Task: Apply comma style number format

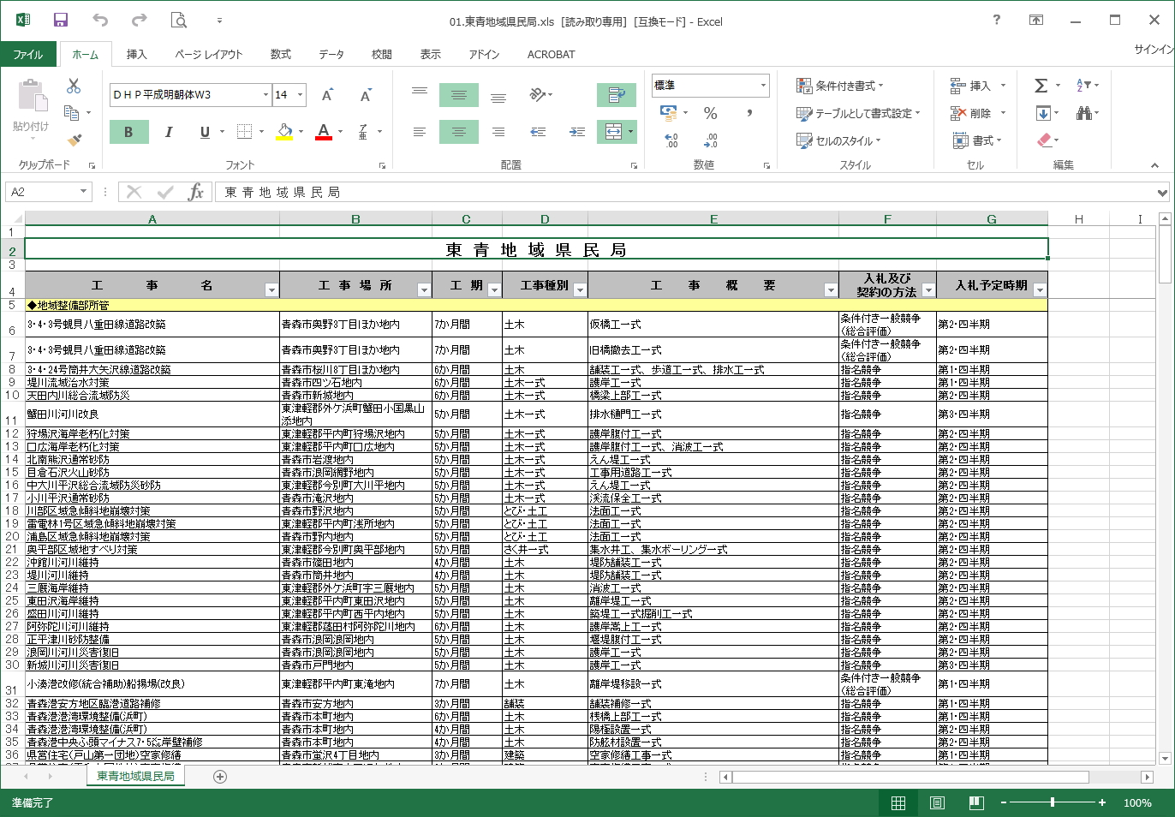Action: (x=749, y=113)
